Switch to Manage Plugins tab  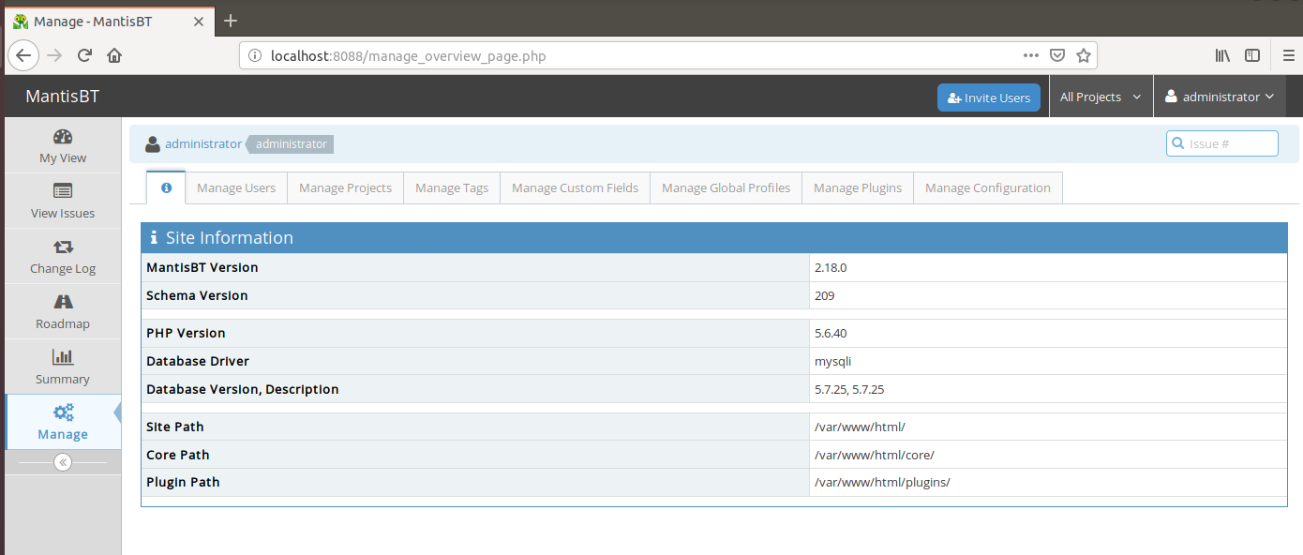[x=858, y=187]
